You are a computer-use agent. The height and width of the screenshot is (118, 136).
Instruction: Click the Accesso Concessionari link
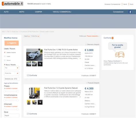click(112, 4)
